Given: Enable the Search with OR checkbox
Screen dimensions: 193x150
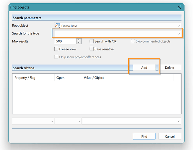Looking at the screenshot, I should click(x=92, y=41).
